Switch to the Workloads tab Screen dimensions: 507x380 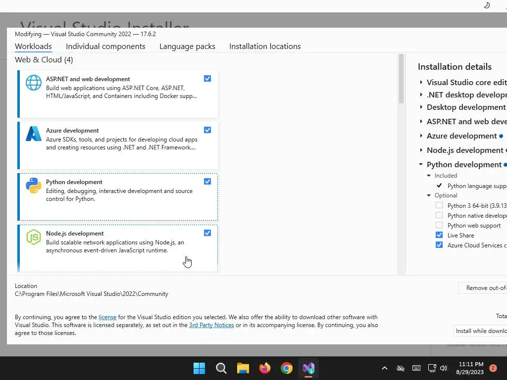coord(33,46)
